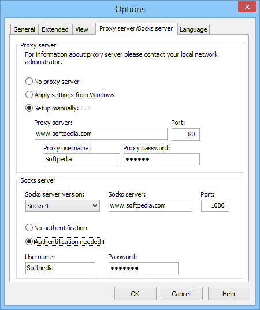Click the Proxy password field
Image resolution: width=260 pixels, height=310 pixels.
(x=162, y=159)
